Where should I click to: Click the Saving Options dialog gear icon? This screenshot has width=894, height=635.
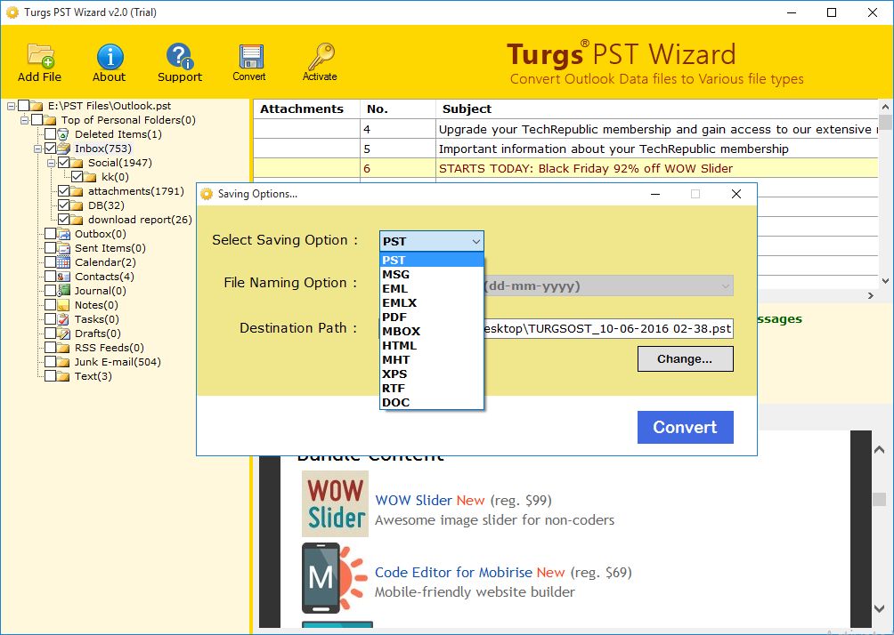[x=207, y=194]
